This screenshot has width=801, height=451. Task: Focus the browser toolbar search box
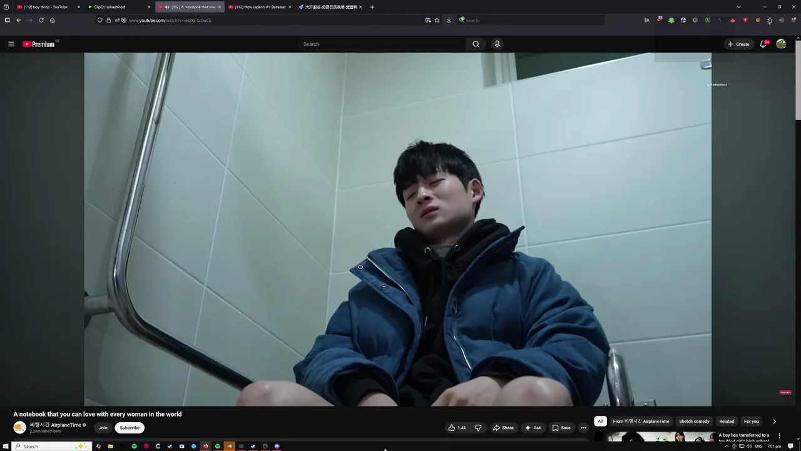pyautogui.click(x=531, y=20)
